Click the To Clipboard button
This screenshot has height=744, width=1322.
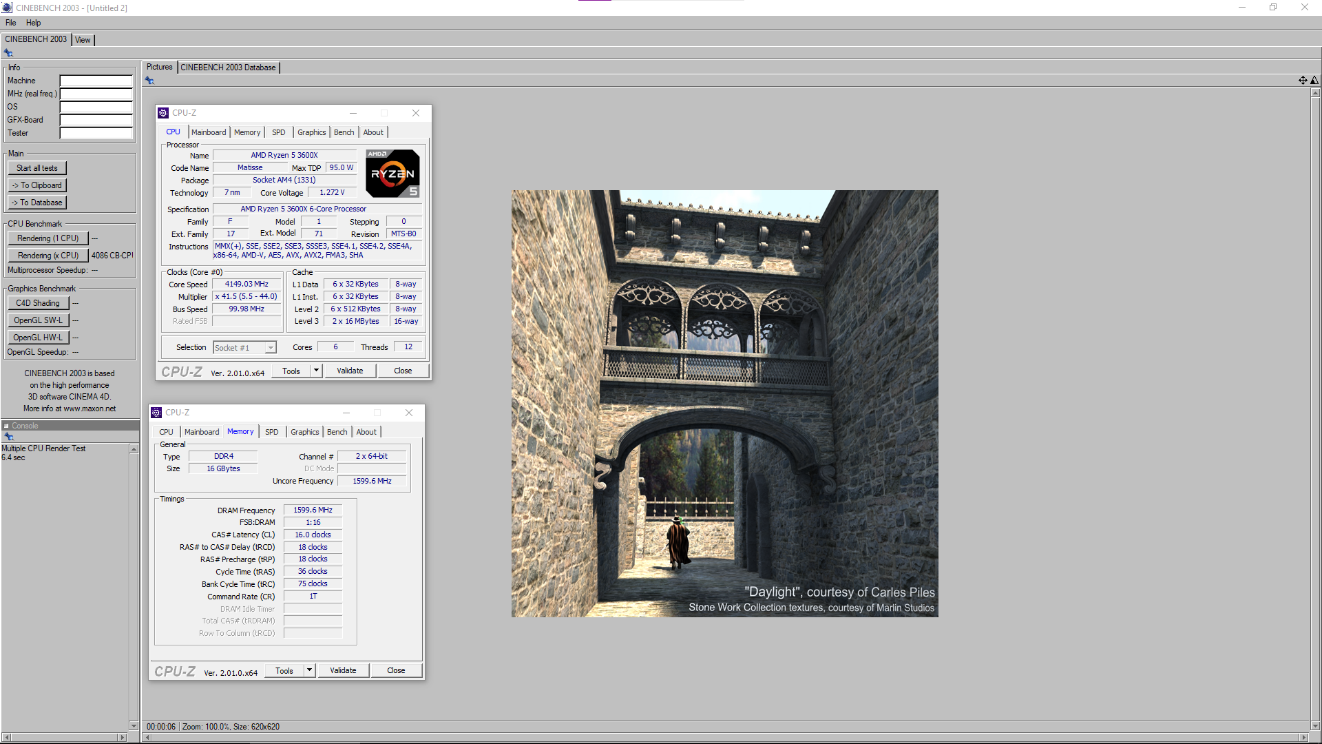click(x=37, y=185)
